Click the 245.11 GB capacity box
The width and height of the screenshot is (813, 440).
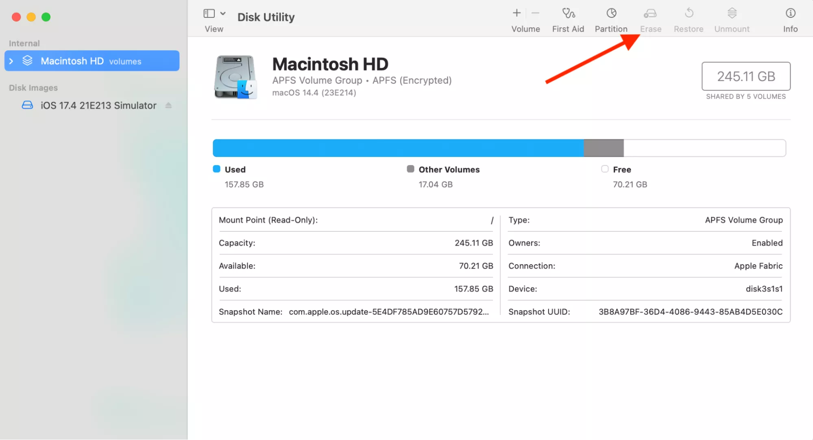pos(745,76)
